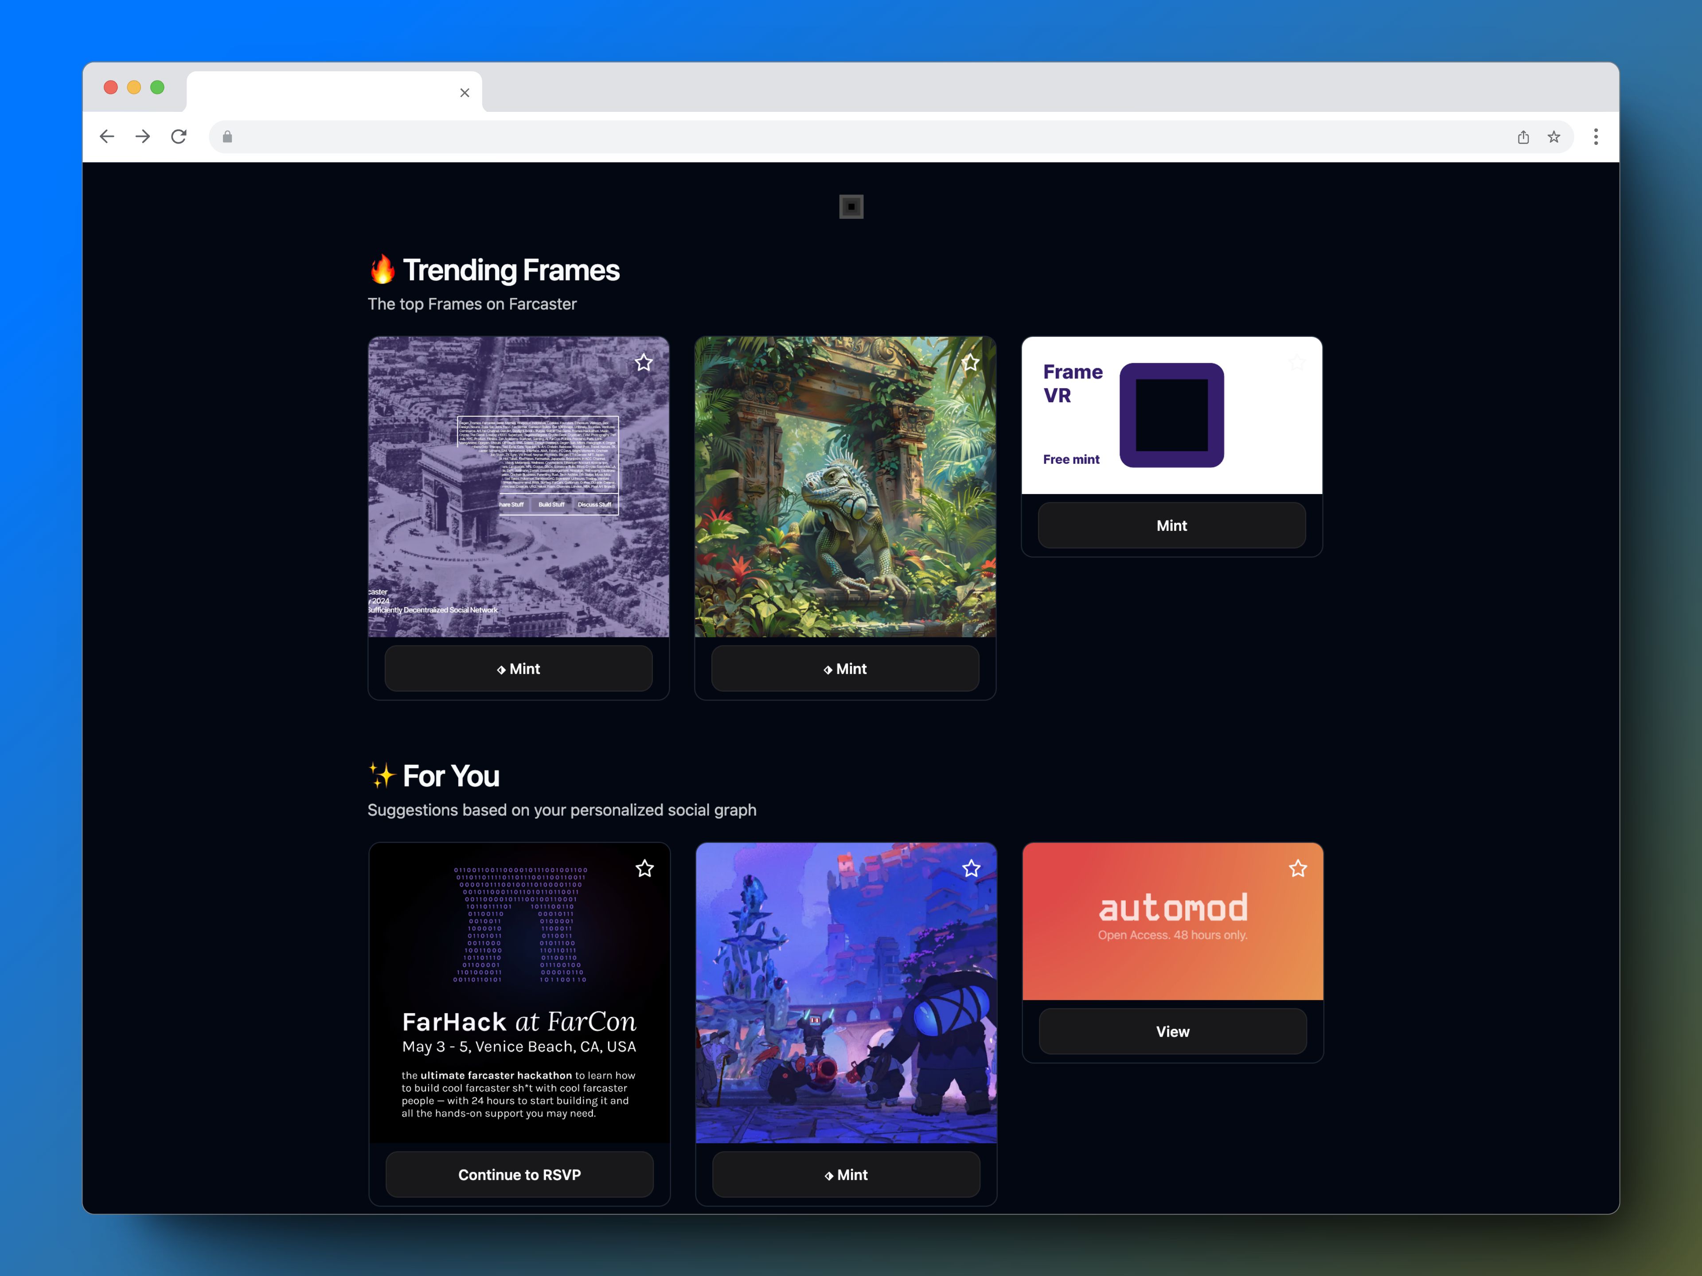Viewport: 1702px width, 1276px height.
Task: Click the automod orange card thumbnail
Action: 1171,919
